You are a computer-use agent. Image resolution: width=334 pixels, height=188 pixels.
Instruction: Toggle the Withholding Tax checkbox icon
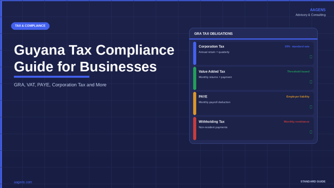pos(311,132)
